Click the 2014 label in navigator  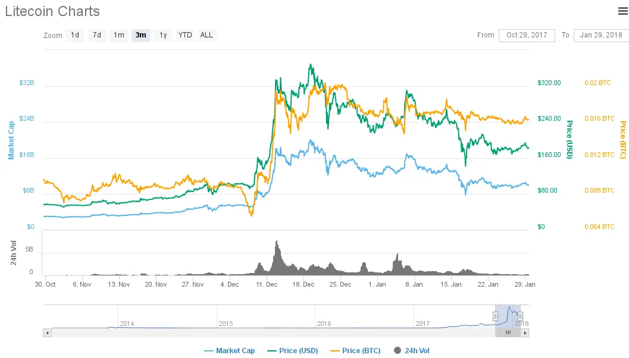click(x=127, y=324)
